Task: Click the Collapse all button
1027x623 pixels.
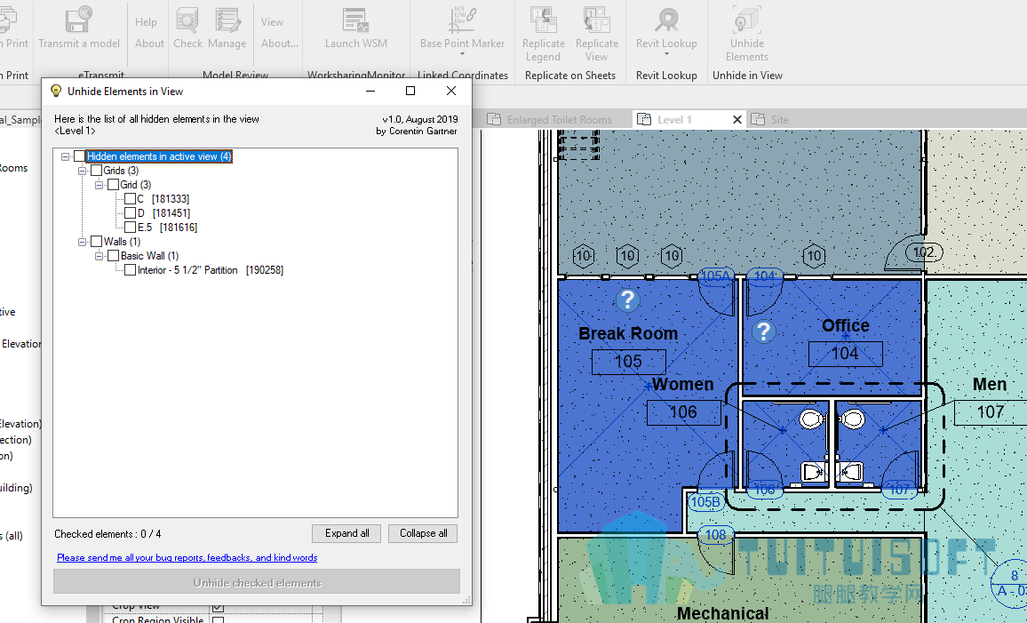Action: [423, 533]
